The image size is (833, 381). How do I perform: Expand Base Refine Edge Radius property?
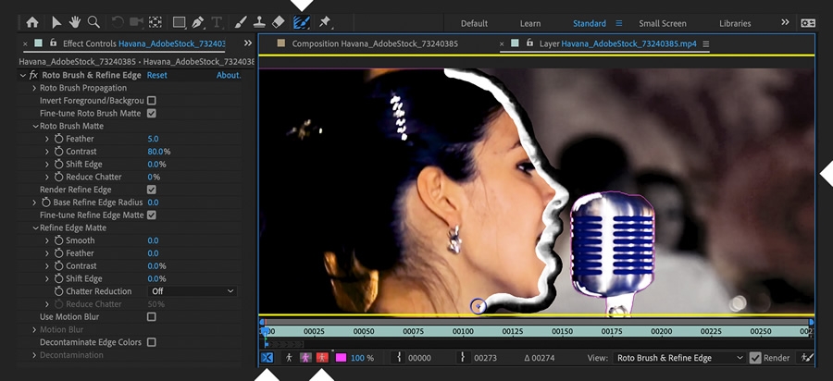34,203
